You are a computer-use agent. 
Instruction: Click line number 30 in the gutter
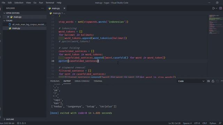53,61
